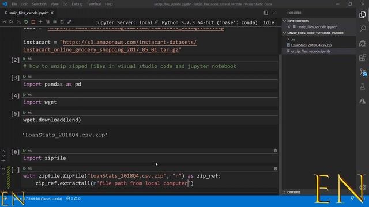Open the Extensions view in activity bar
369x207 pixels.
coord(363,57)
